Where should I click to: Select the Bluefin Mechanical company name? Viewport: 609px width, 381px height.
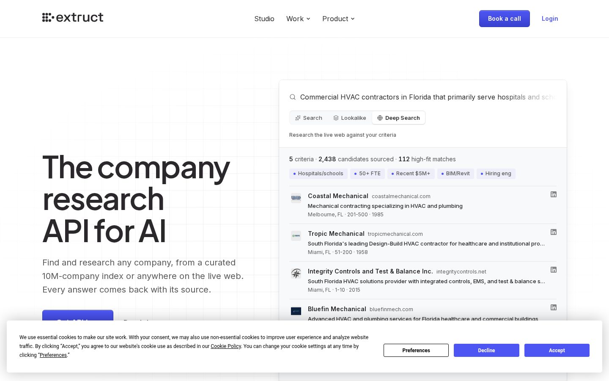click(x=337, y=309)
